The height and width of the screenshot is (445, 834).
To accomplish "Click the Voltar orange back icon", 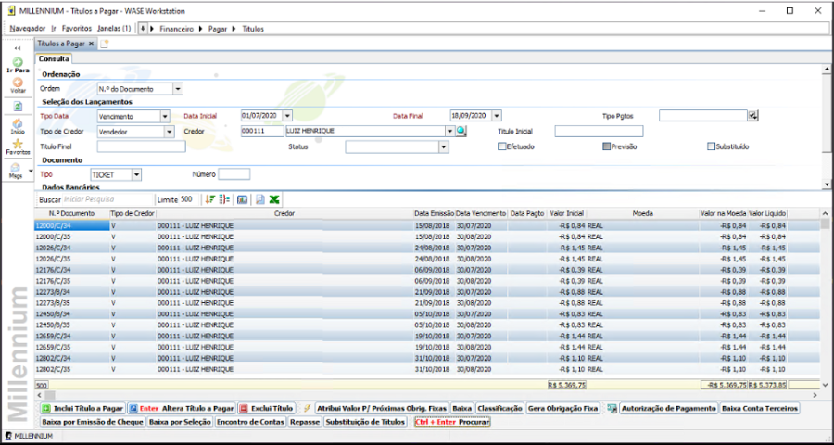I will 18,83.
